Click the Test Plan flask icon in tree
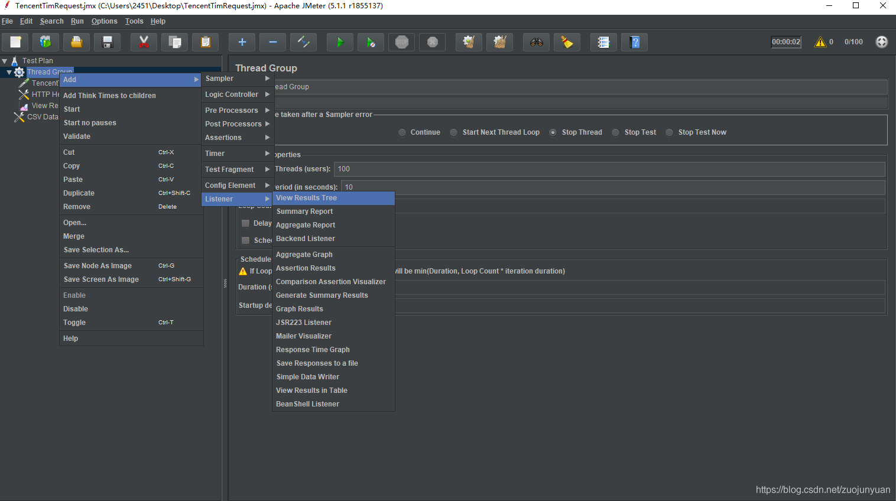 click(15, 61)
